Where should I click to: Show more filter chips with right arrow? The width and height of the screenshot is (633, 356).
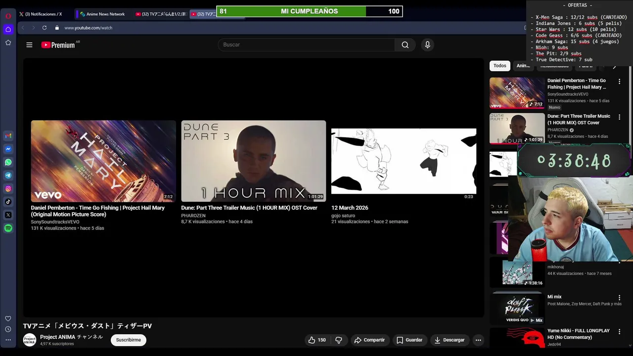(x=614, y=66)
